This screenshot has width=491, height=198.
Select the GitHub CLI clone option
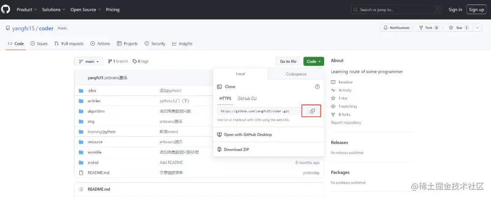point(247,99)
